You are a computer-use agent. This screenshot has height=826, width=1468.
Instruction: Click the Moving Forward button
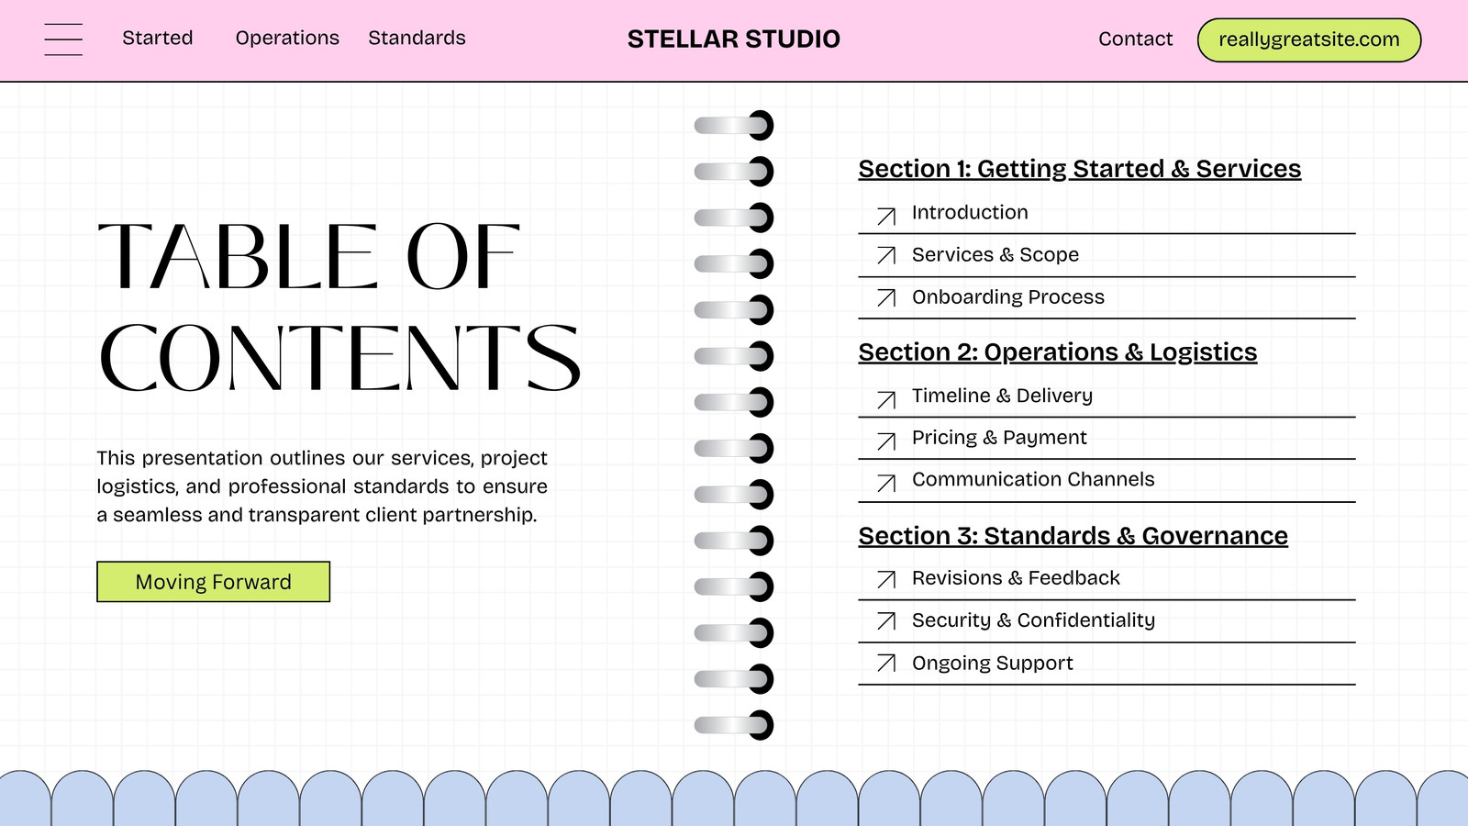pos(213,582)
